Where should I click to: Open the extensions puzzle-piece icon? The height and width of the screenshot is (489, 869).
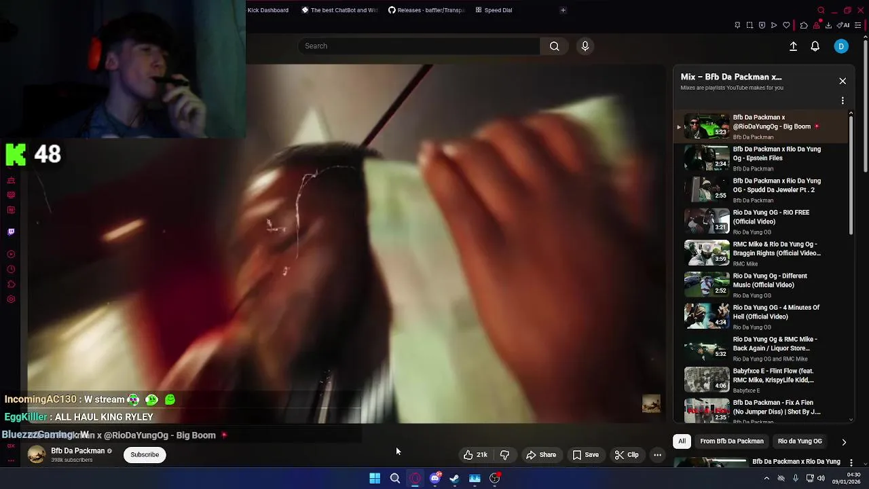click(x=804, y=25)
